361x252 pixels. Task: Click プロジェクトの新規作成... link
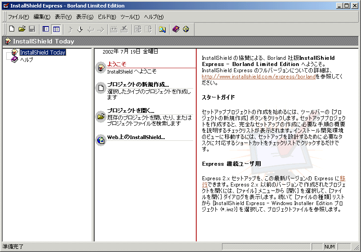pos(138,84)
